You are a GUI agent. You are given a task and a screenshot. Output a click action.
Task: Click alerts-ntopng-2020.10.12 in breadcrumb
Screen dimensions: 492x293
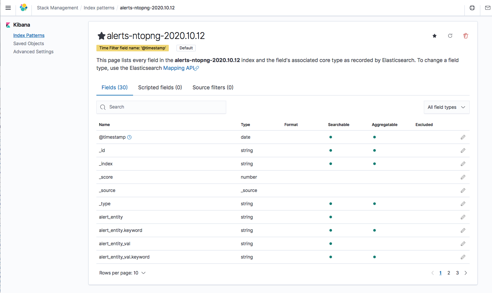147,8
